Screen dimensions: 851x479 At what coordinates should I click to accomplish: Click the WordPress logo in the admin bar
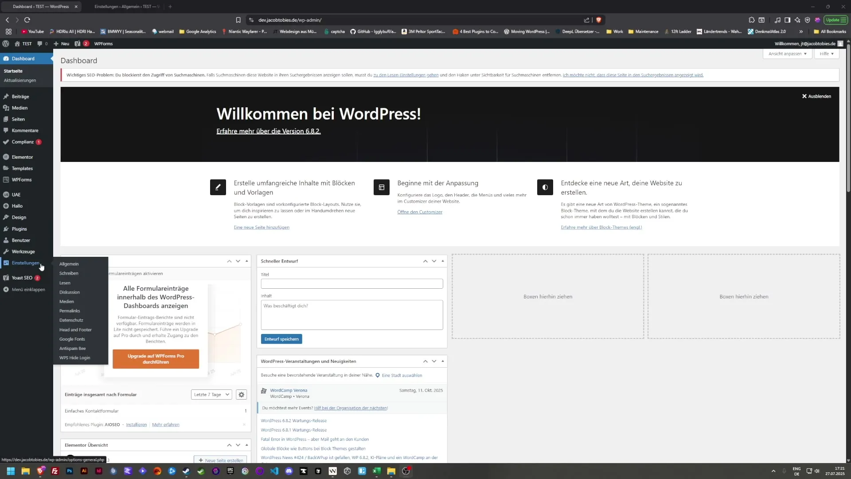pyautogui.click(x=6, y=43)
